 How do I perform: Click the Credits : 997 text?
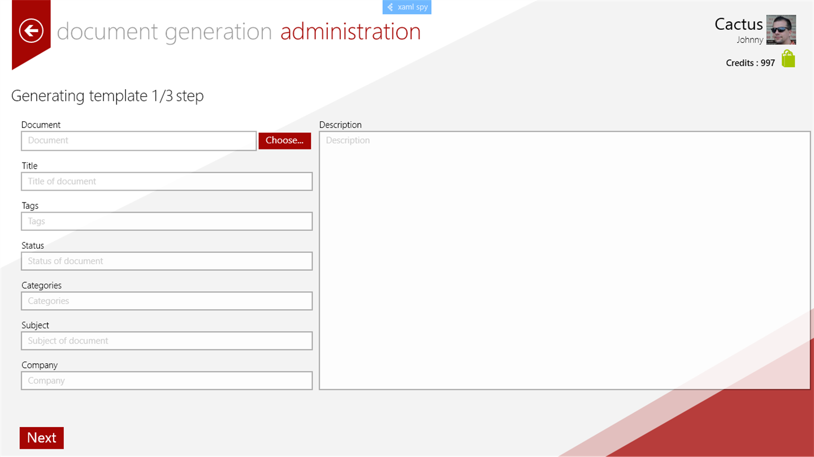pyautogui.click(x=750, y=63)
